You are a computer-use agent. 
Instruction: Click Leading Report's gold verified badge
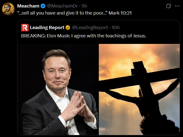(x=68, y=28)
